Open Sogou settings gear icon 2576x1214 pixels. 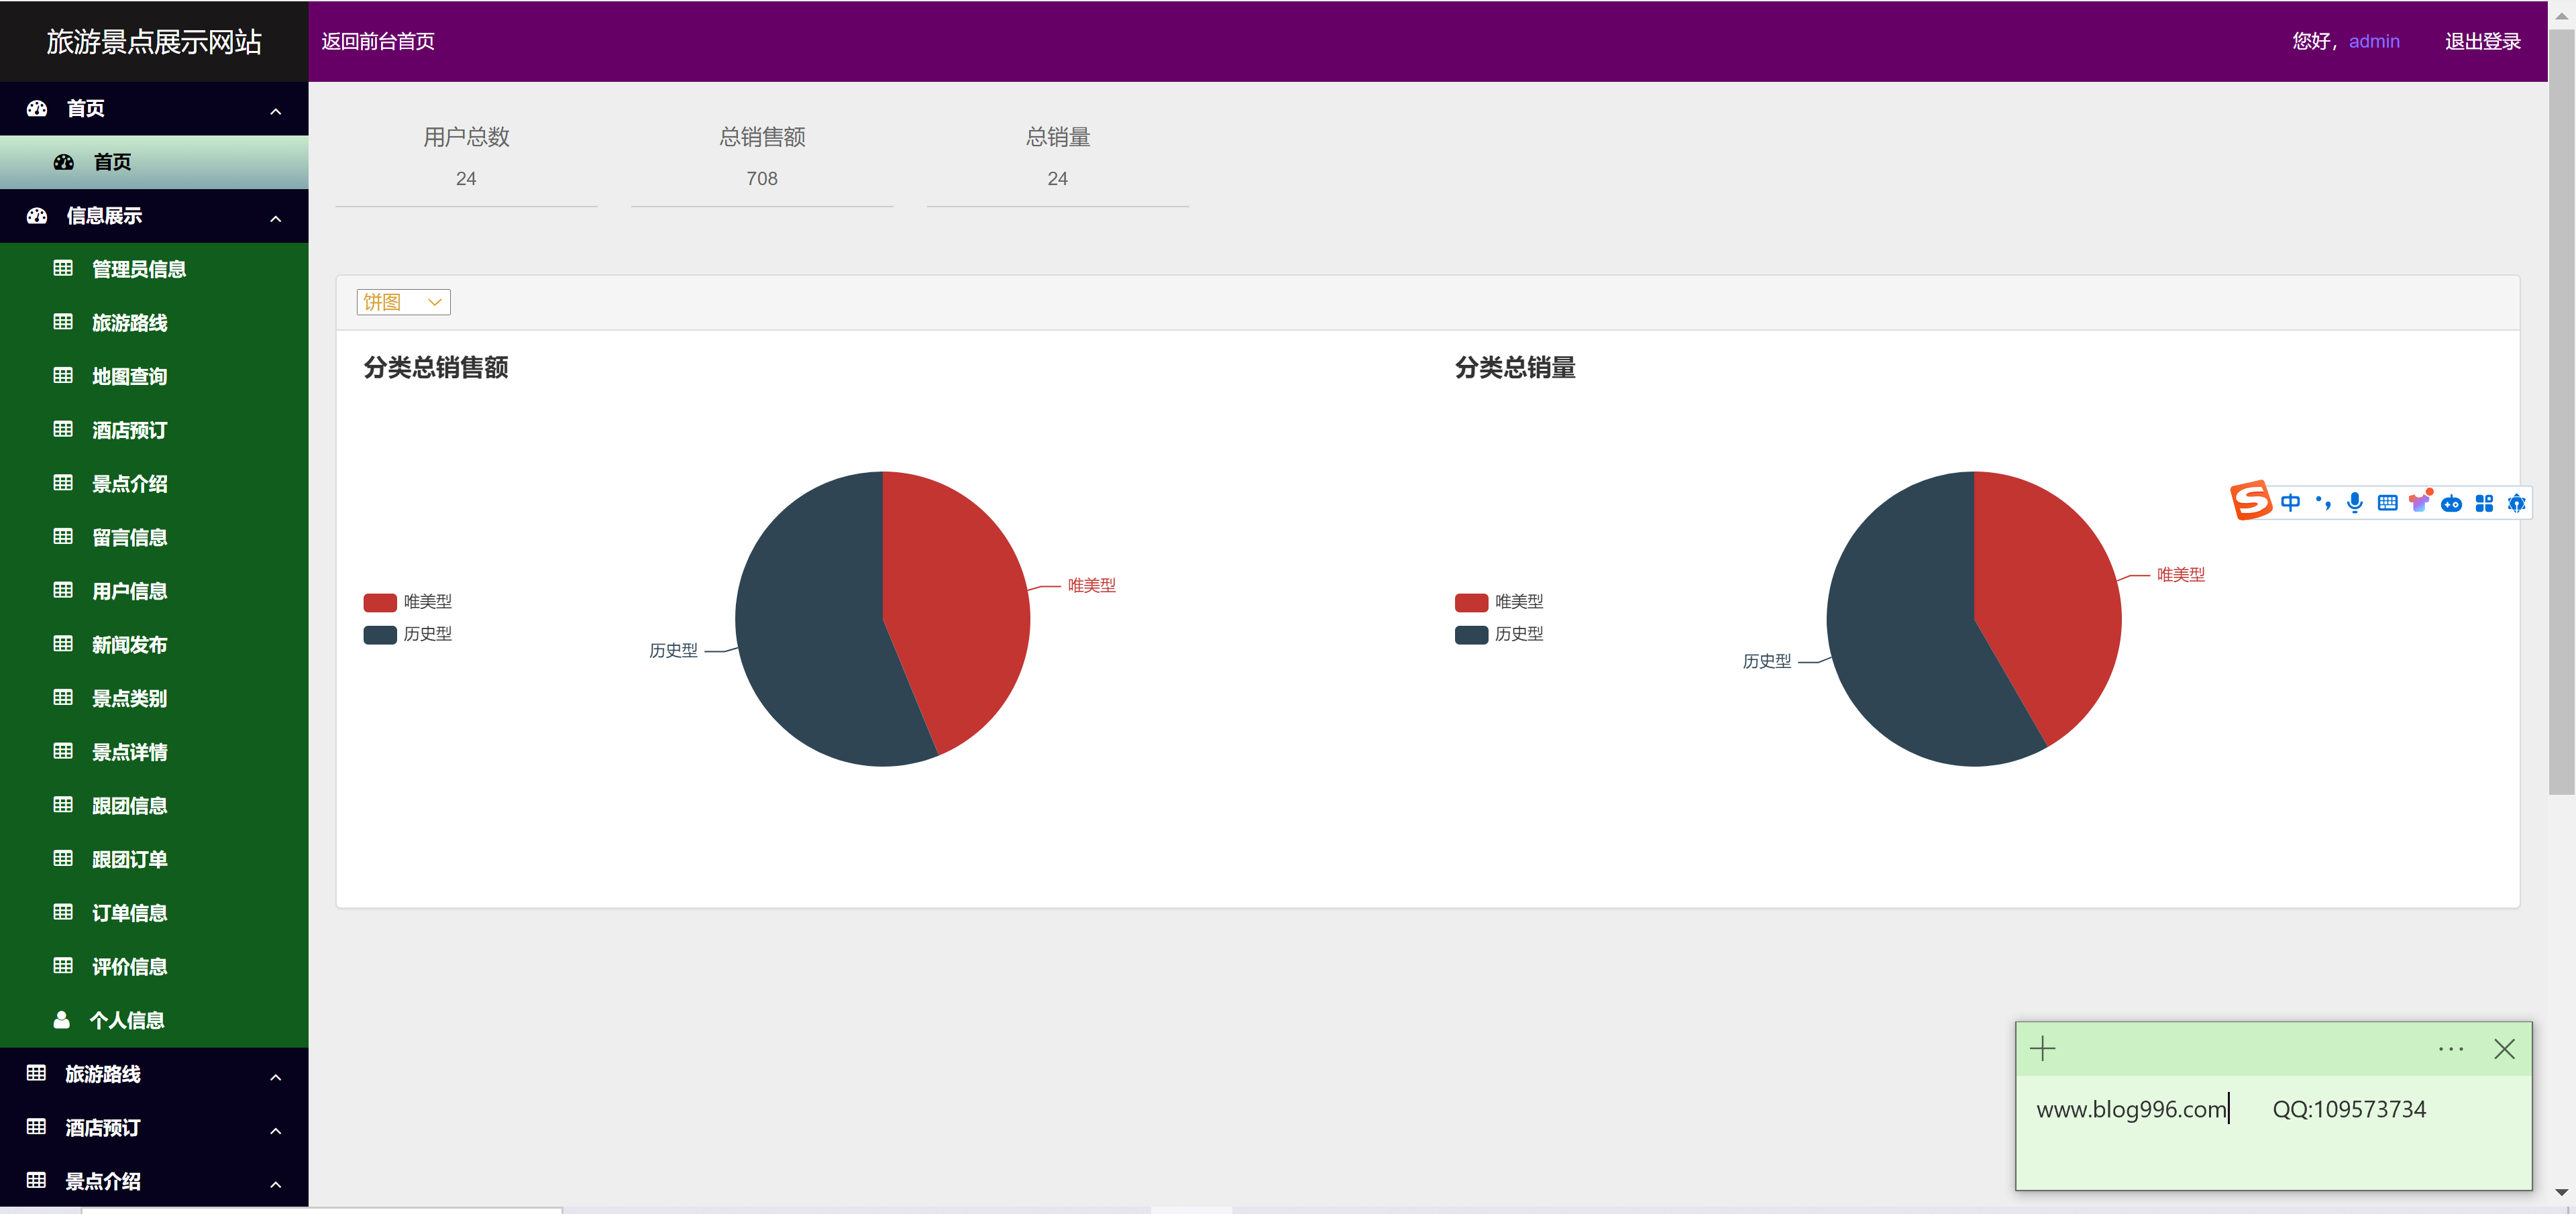2517,503
